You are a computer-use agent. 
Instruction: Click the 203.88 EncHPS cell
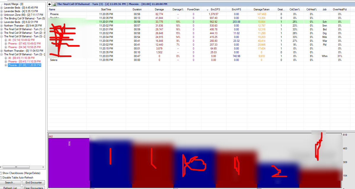236,22
